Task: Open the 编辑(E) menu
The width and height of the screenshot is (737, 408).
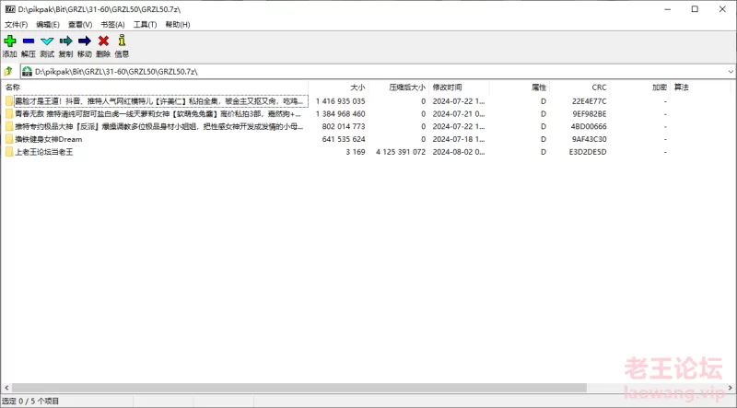Action: click(48, 25)
